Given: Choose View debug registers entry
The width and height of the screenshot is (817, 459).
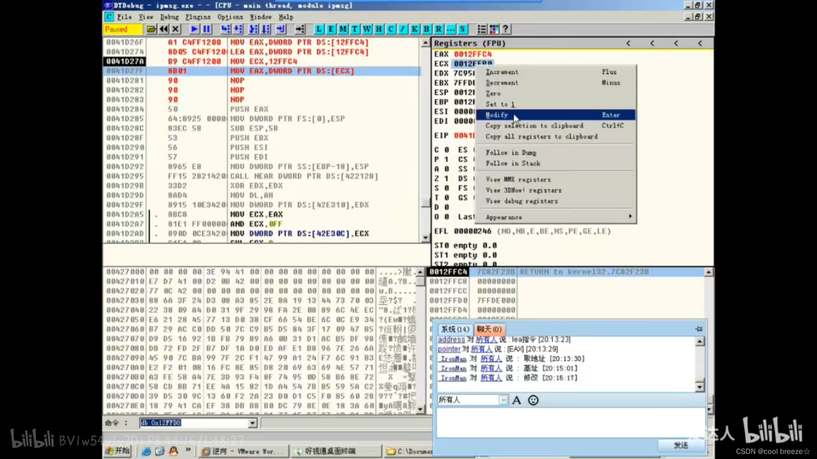Looking at the screenshot, I should coord(555,201).
